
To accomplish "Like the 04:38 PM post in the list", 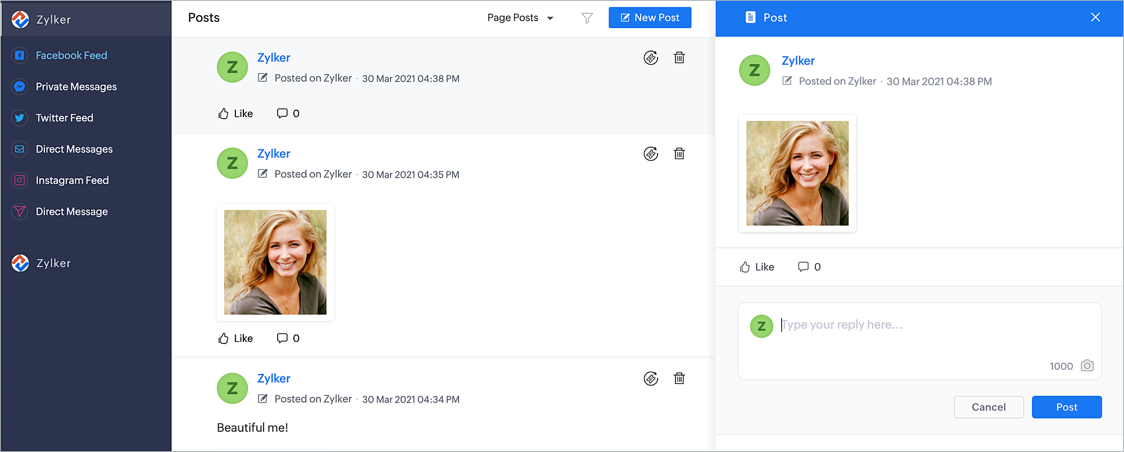I will (235, 114).
